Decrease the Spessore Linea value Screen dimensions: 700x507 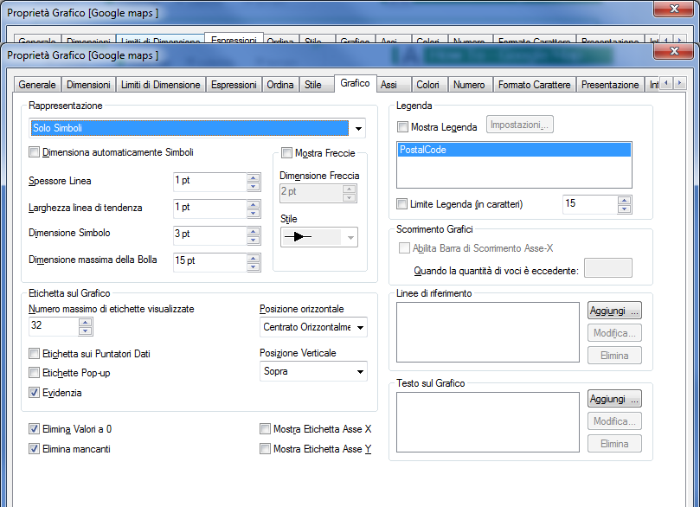[254, 186]
